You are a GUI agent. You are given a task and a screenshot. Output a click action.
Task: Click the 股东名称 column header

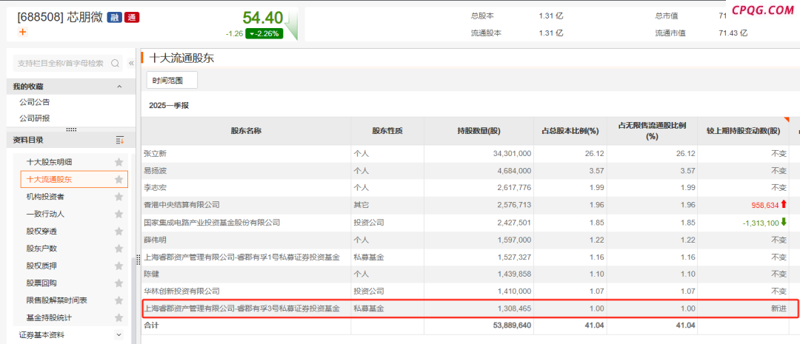[246, 131]
